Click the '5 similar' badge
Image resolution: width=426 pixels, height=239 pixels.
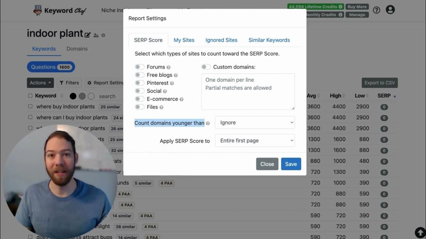pyautogui.click(x=143, y=183)
